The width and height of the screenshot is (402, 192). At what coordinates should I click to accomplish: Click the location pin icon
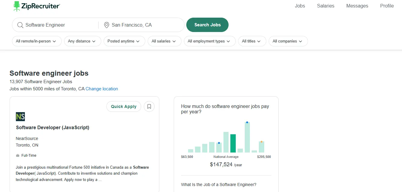(x=106, y=25)
